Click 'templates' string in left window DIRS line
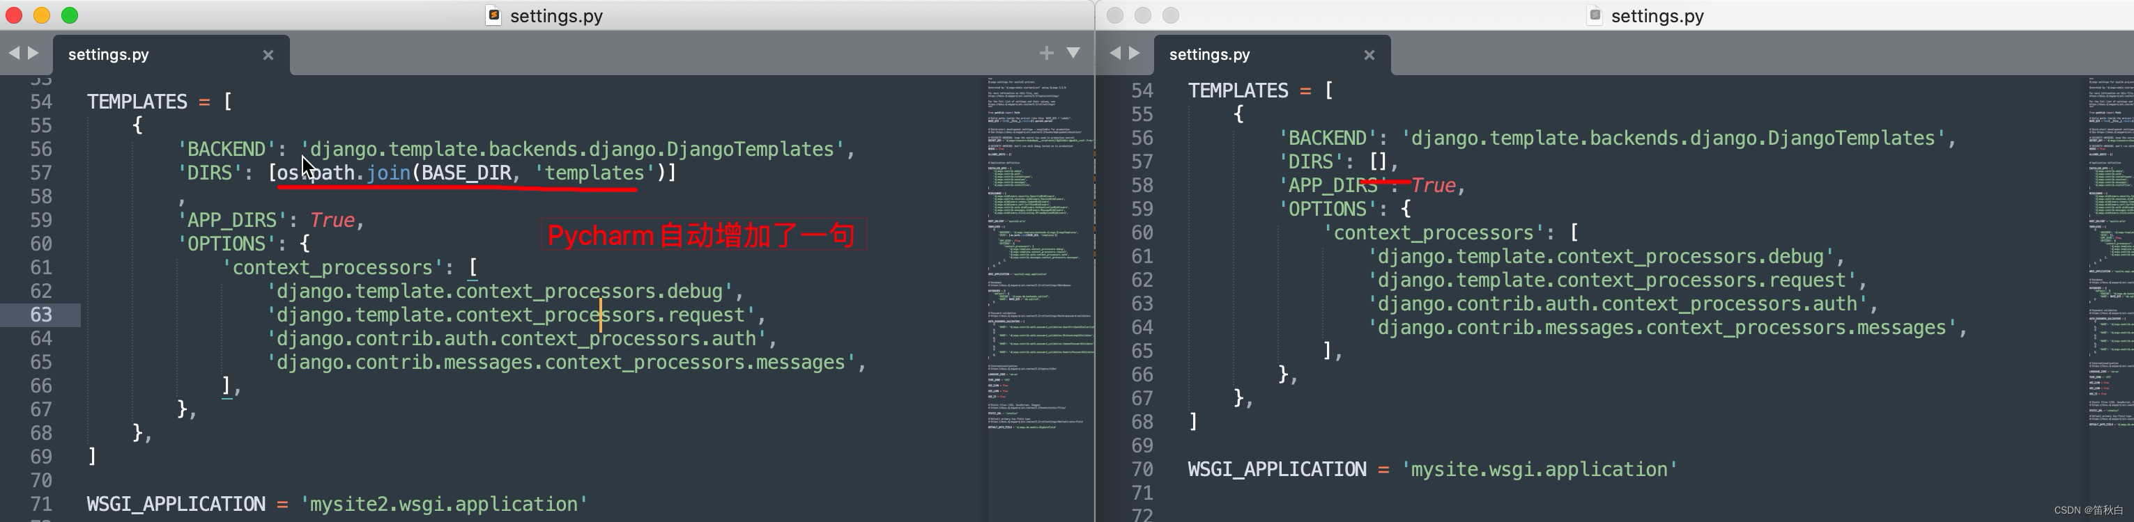Viewport: 2134px width, 522px height. [x=594, y=173]
